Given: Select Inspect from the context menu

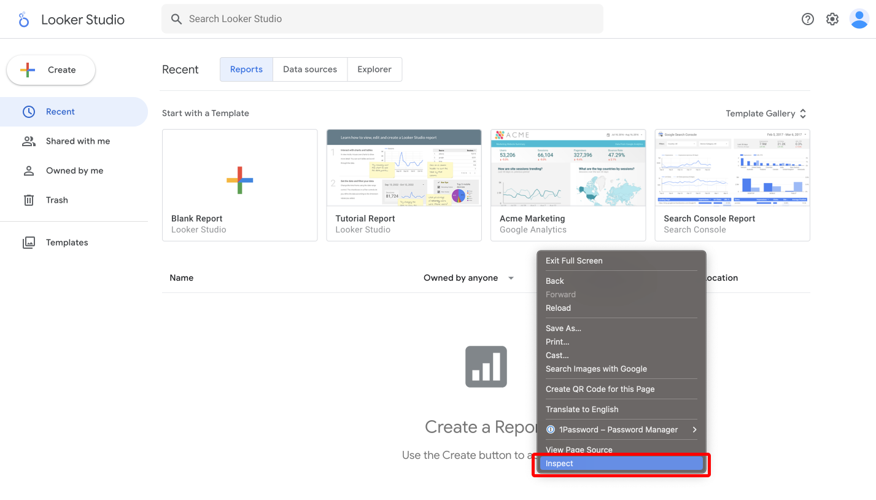Looking at the screenshot, I should (x=620, y=464).
